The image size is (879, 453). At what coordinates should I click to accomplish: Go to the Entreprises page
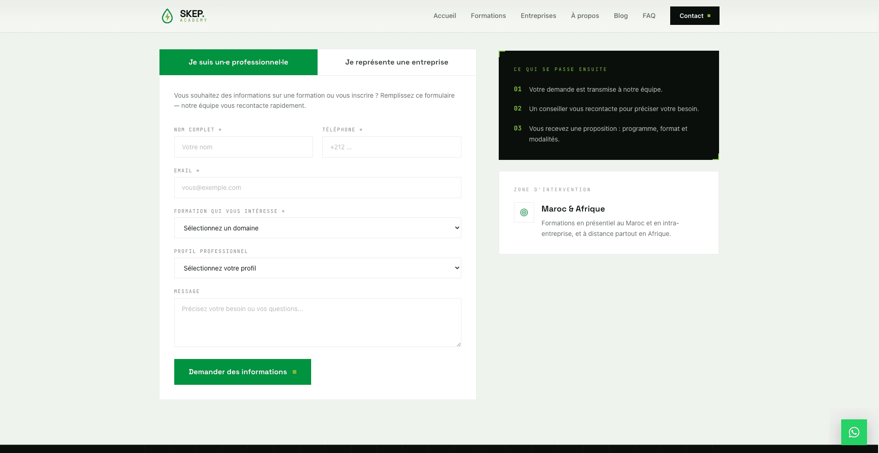pyautogui.click(x=538, y=16)
